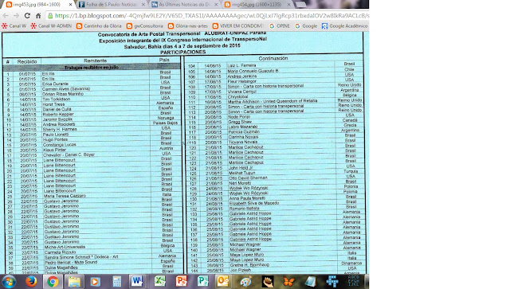
Task: Open Microsoft Excel from taskbar
Action: [x=159, y=282]
